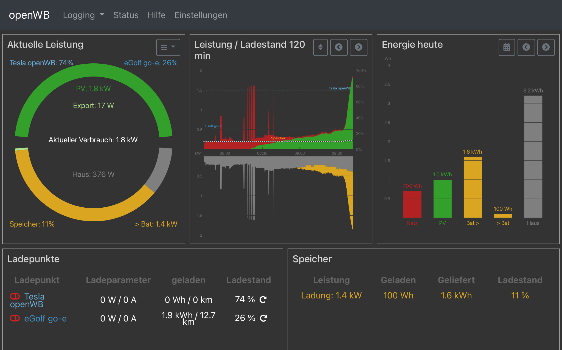Open Aktuelle Leistung hamburger dropdown
Screen dimensions: 562x350
pos(168,47)
